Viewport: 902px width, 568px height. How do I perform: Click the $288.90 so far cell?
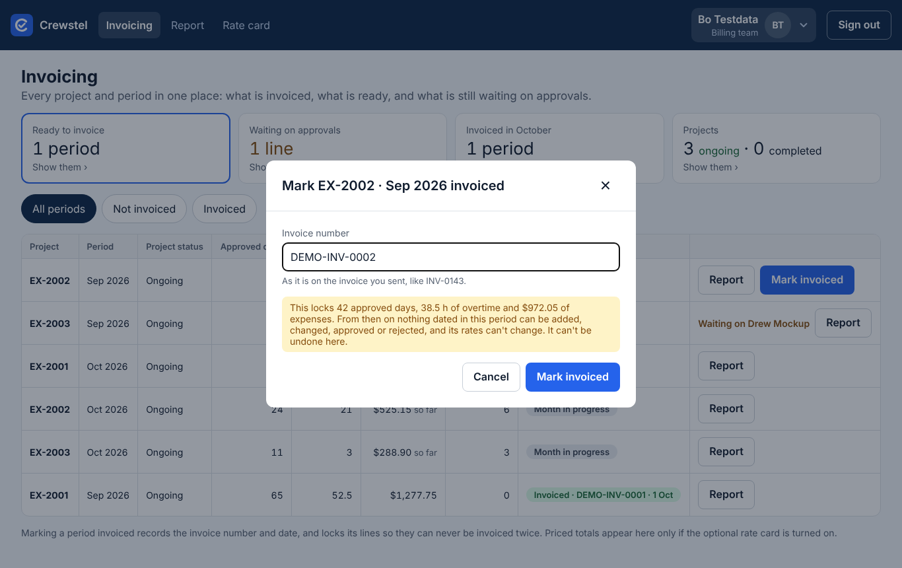405,452
